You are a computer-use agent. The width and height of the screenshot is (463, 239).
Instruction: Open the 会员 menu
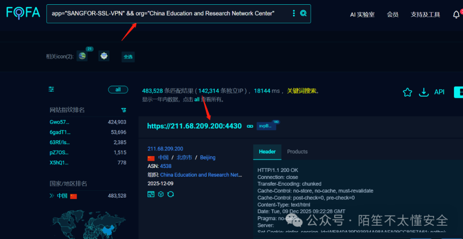393,15
